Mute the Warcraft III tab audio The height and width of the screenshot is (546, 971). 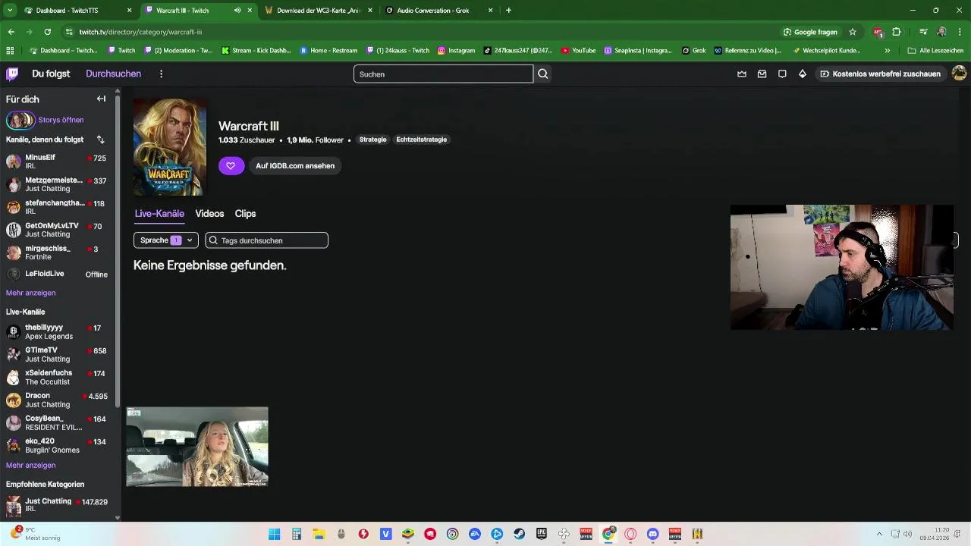click(x=237, y=11)
